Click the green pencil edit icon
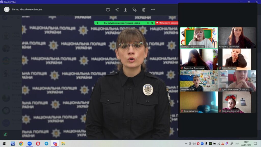261x147 pixels. pos(5,134)
